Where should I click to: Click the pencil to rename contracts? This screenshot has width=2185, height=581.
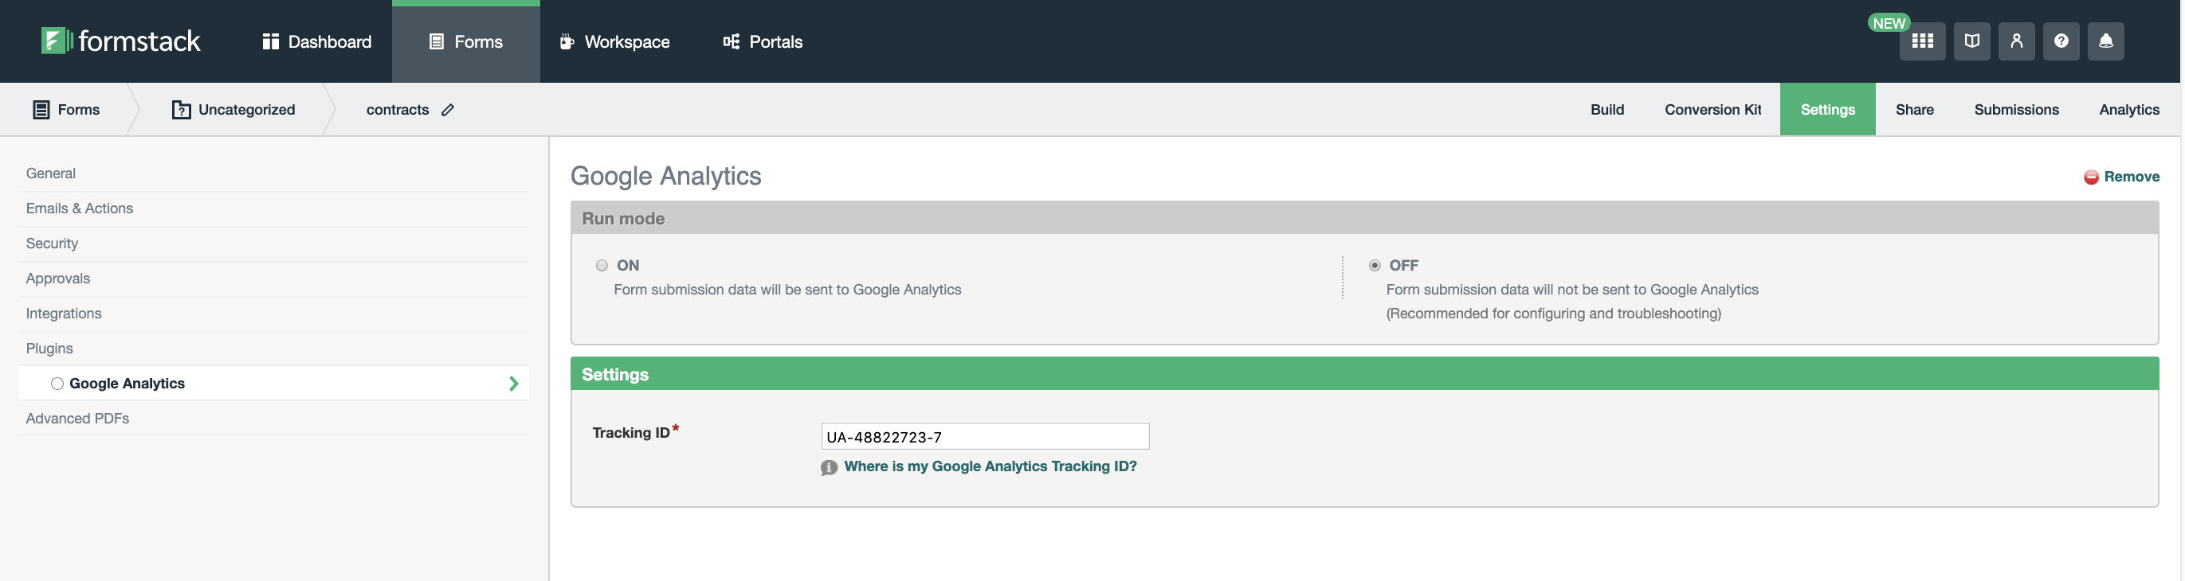click(x=448, y=109)
